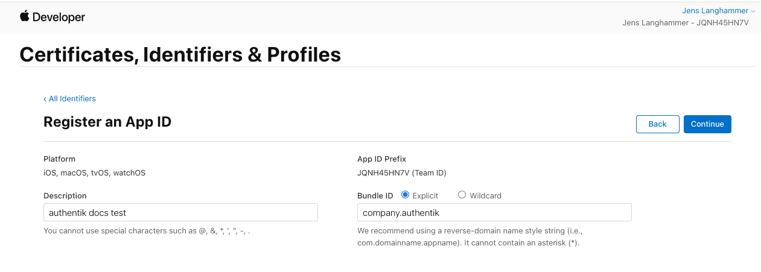Open the Jens Langhammer account dropdown

(715, 11)
